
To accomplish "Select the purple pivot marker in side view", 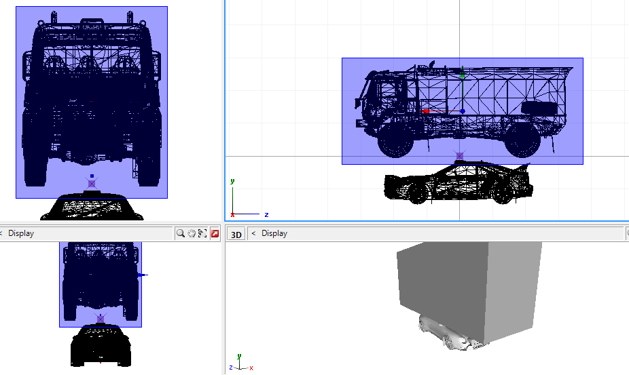I will tap(460, 156).
